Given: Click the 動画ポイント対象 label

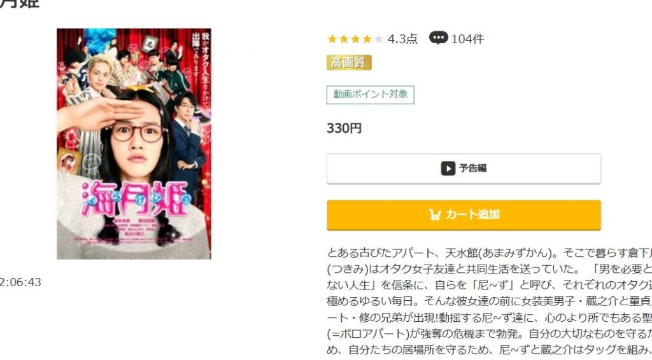Looking at the screenshot, I should 371,95.
